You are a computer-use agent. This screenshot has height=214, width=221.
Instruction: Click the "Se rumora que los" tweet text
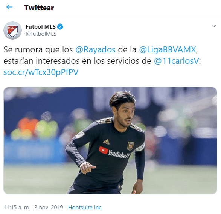point(38,49)
